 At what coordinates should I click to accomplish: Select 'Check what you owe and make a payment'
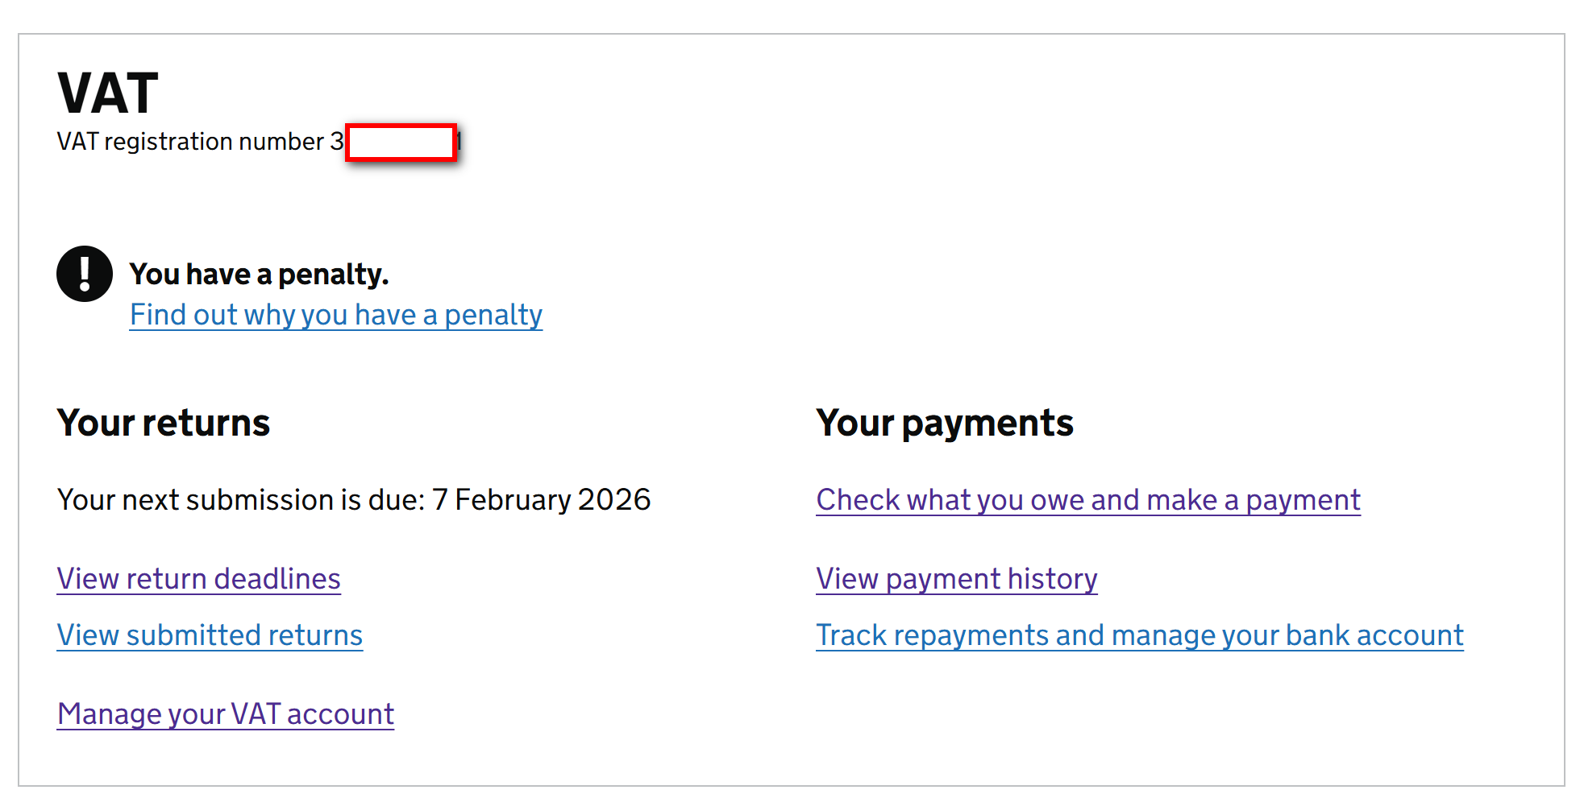tap(1088, 500)
